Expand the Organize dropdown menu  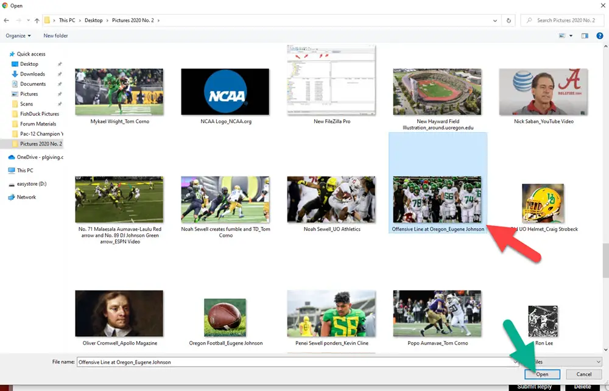[x=18, y=36]
